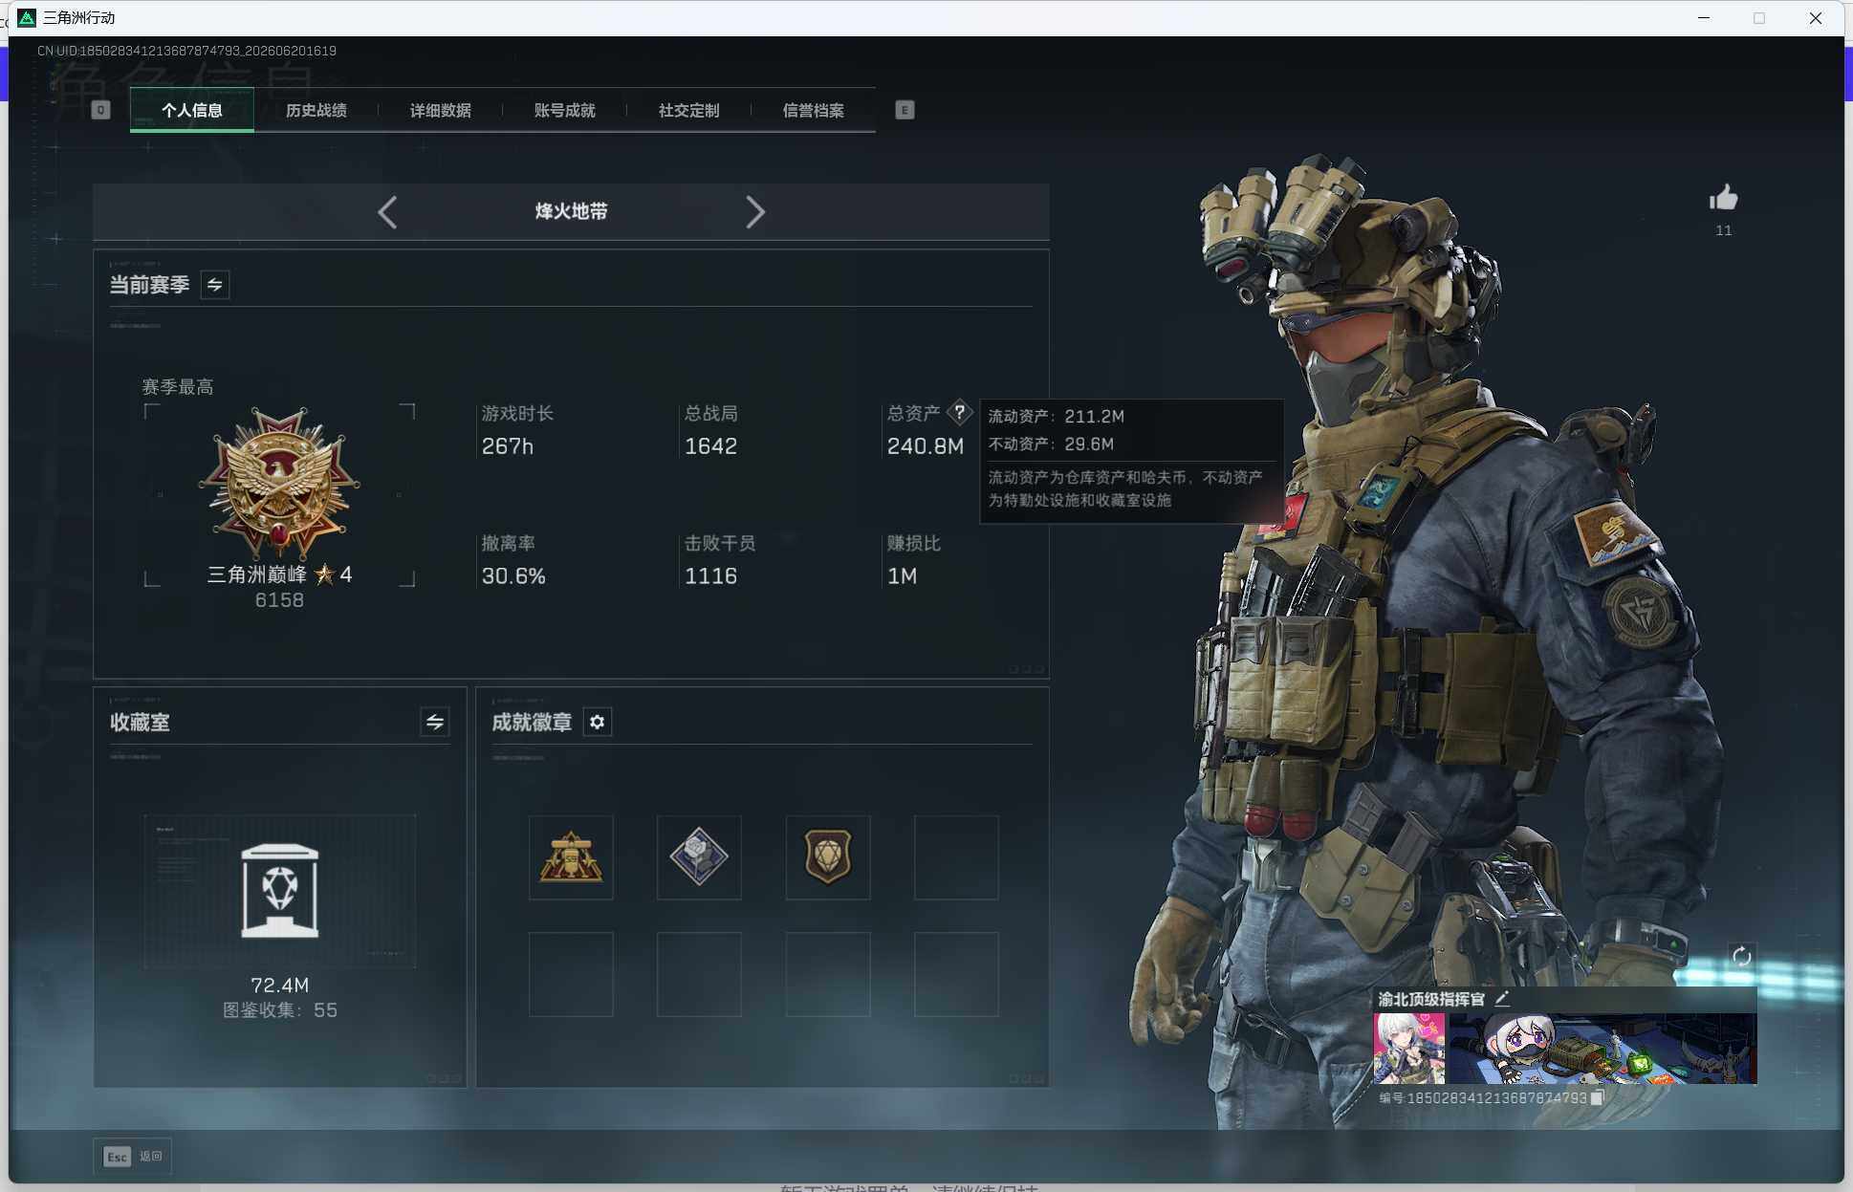Click the Esc 返回 back button
This screenshot has width=1853, height=1192.
133,1157
